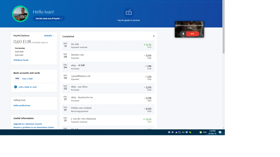Click the scrollbar down arrow

[x=223, y=128]
